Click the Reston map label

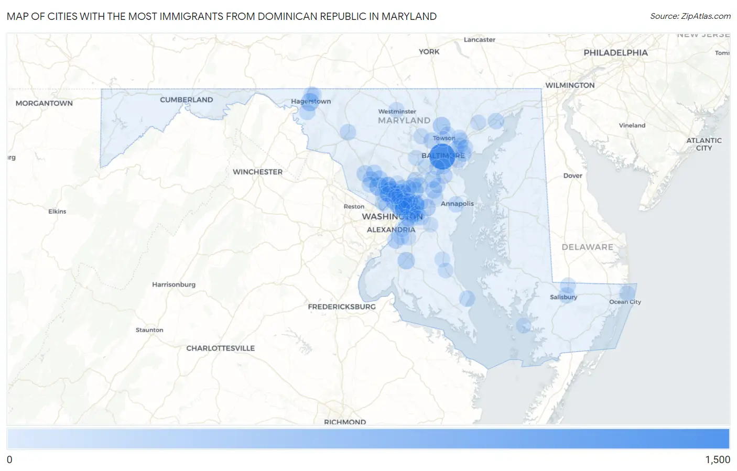[354, 206]
